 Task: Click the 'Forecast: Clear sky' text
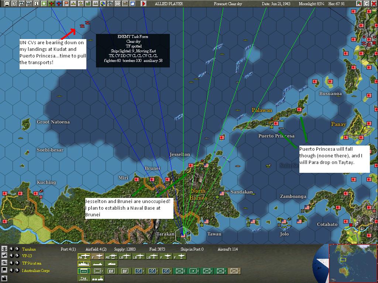pyautogui.click(x=228, y=4)
